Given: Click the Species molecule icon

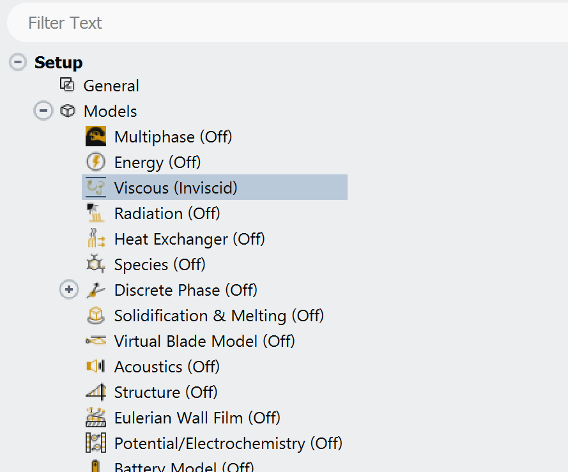Looking at the screenshot, I should [95, 264].
